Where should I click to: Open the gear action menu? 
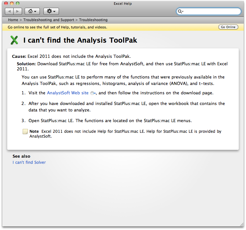coord(51,11)
